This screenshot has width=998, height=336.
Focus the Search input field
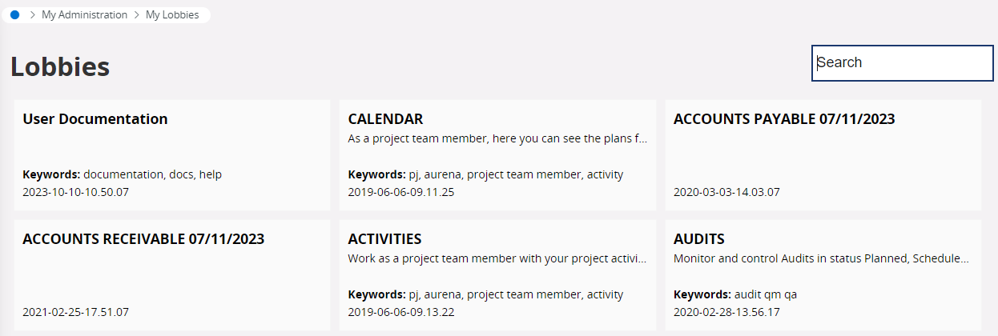point(903,63)
